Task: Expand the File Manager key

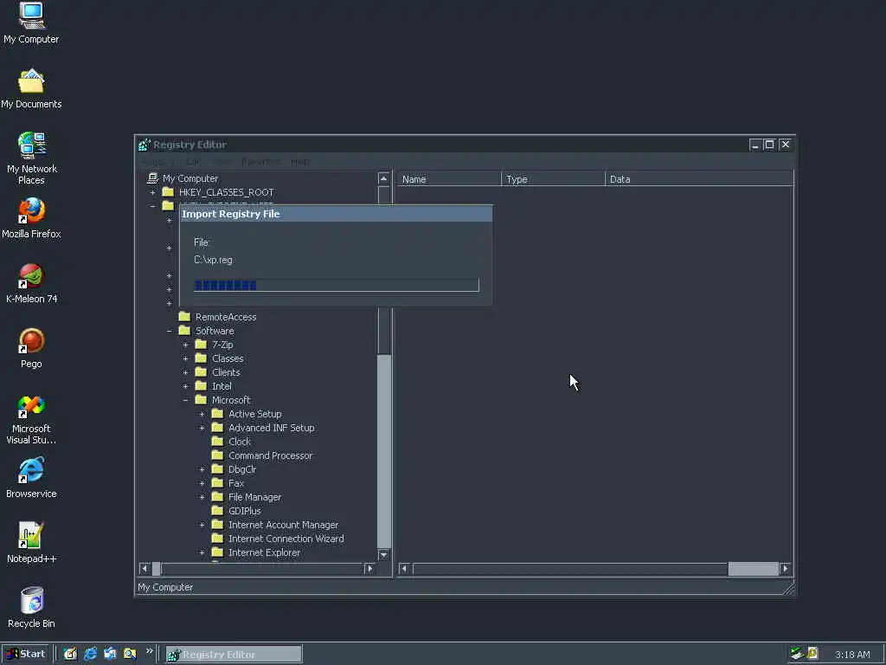Action: 202,498
